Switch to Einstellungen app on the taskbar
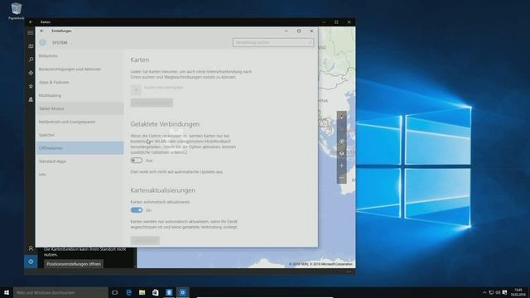530x298 pixels. [x=182, y=292]
